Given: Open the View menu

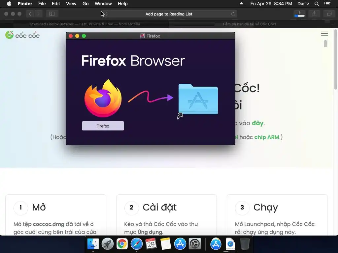Looking at the screenshot, I should pyautogui.click(x=71, y=4).
